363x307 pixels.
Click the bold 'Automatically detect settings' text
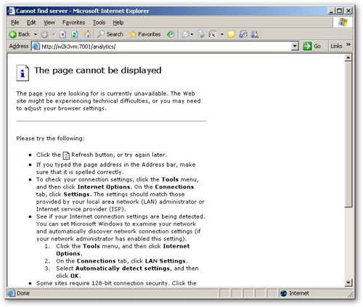[x=123, y=269]
